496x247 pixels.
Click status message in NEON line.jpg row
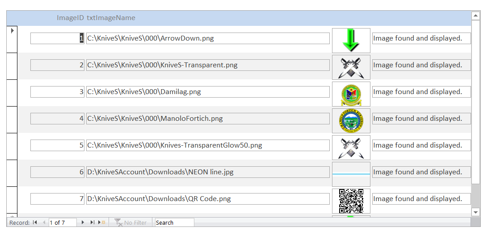pyautogui.click(x=421, y=173)
